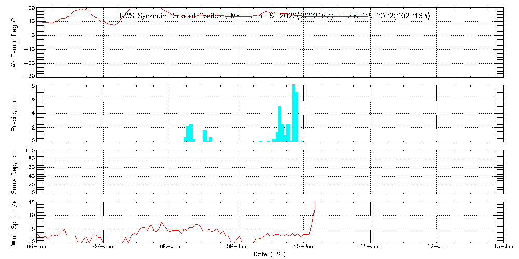Click the "Air Temp, Deg C" axis label
The image size is (519, 259).
pos(14,42)
